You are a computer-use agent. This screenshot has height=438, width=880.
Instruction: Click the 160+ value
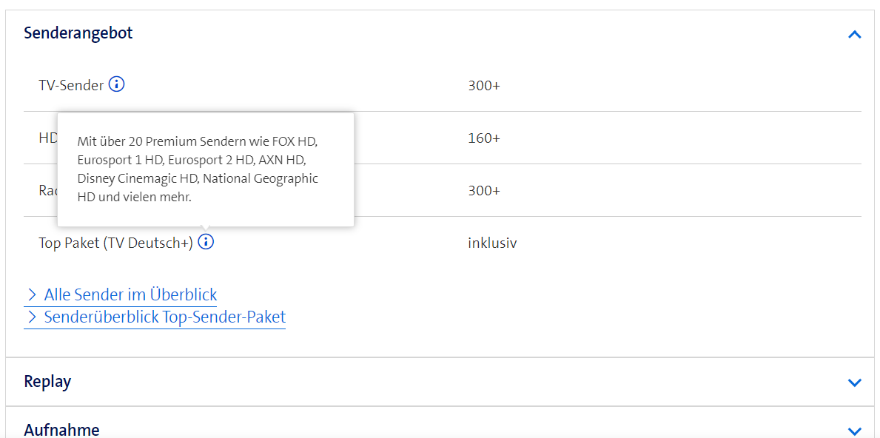[x=484, y=138]
